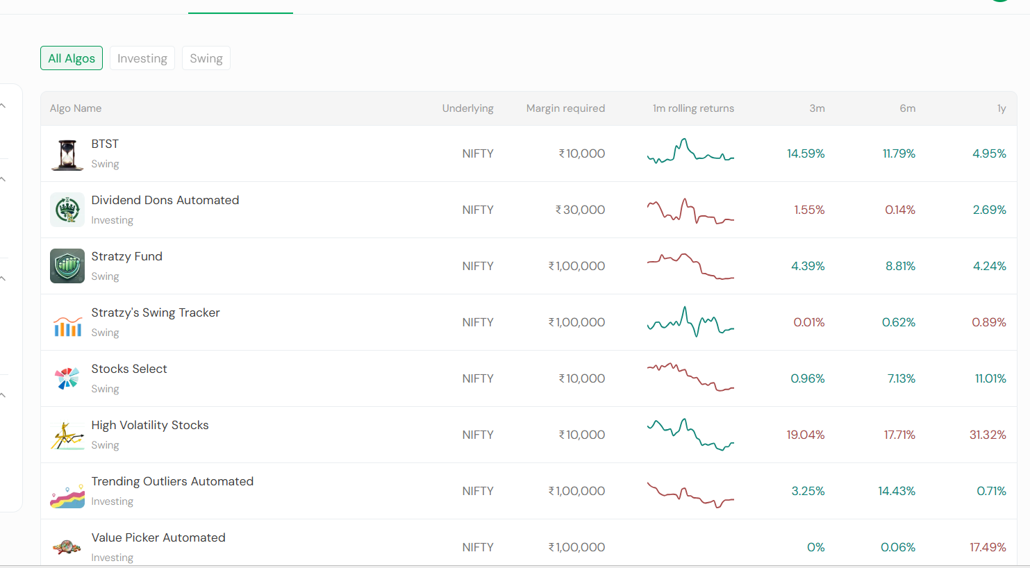Image resolution: width=1030 pixels, height=568 pixels.
Task: Sort by the 1y column header
Action: 1002,108
